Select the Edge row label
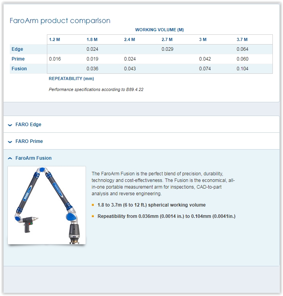 click(x=17, y=49)
